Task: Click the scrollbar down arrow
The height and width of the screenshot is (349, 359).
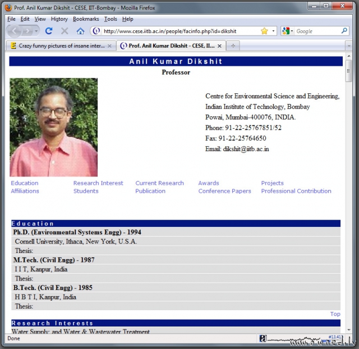Action: (x=349, y=330)
